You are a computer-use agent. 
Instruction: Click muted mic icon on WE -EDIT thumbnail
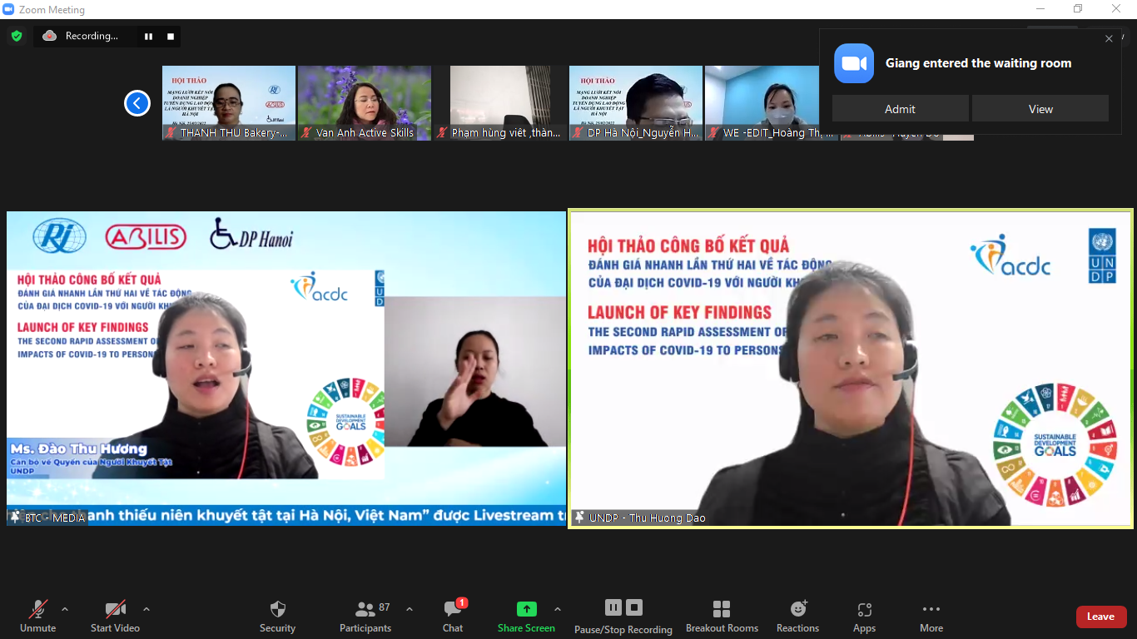coord(714,133)
